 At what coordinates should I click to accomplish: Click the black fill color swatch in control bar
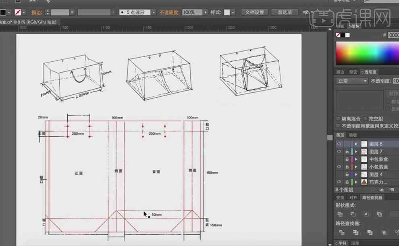[3, 12]
